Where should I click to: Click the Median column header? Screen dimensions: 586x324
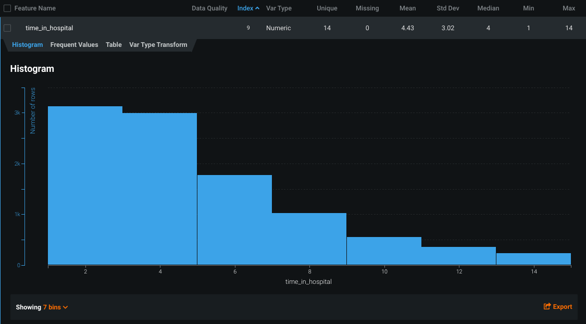click(488, 8)
